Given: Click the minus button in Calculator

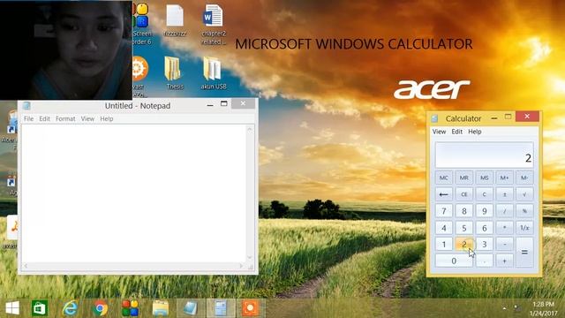Looking at the screenshot, I should tap(504, 244).
